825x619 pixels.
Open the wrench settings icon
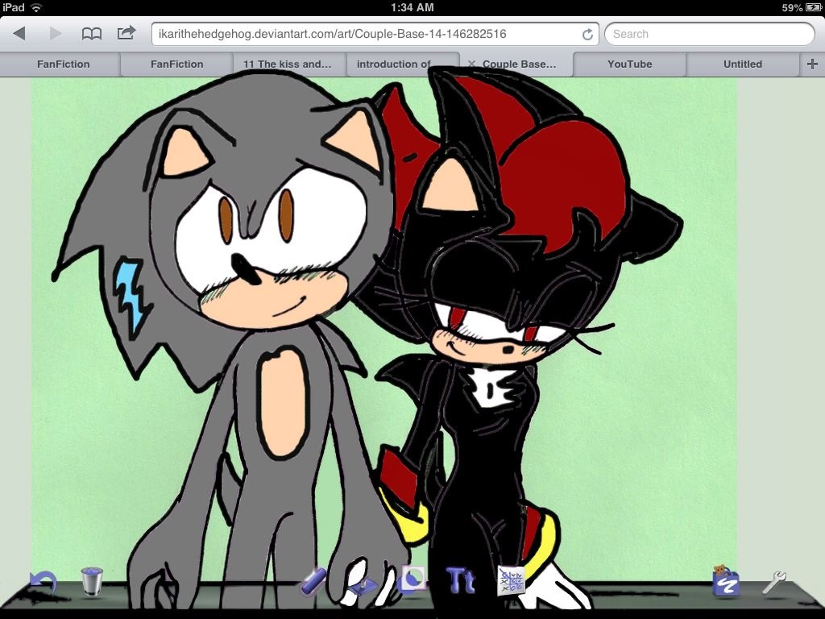pyautogui.click(x=774, y=583)
